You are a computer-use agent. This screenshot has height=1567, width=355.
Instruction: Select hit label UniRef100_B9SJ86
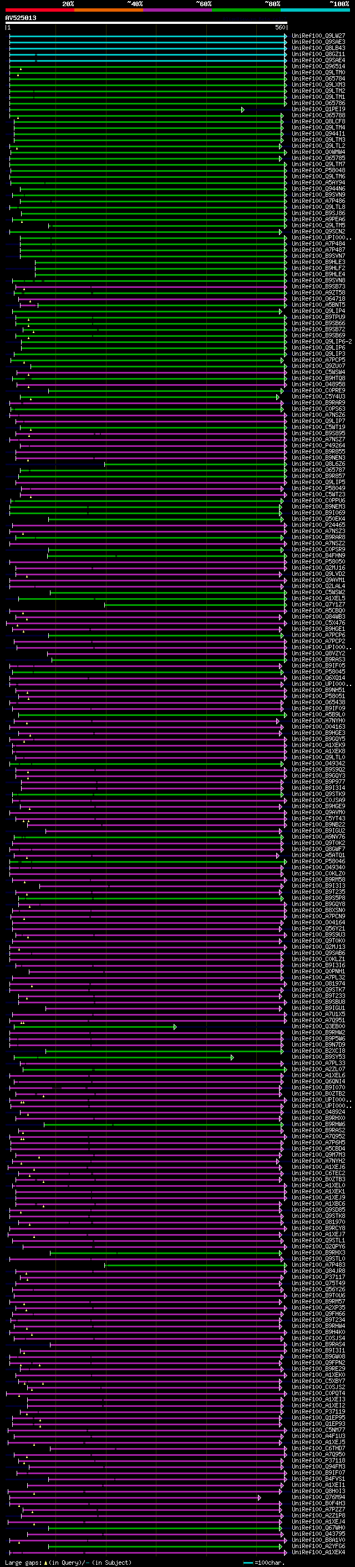point(318,213)
